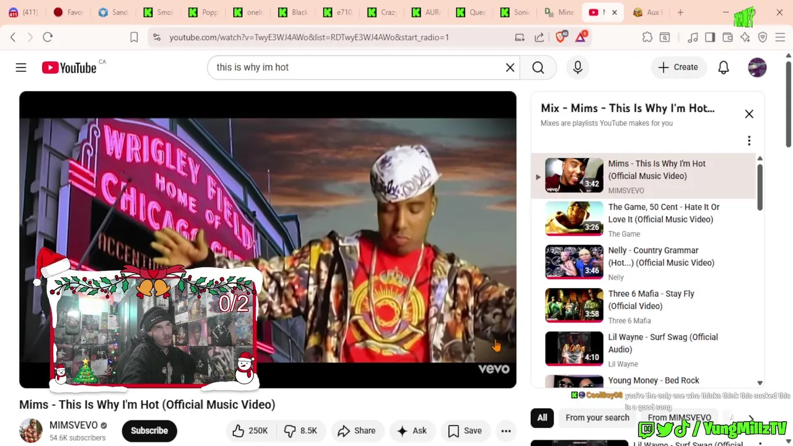Viewport: 793px width, 446px height.
Task: Switch to the 'Sand' browser tab
Action: (x=113, y=12)
